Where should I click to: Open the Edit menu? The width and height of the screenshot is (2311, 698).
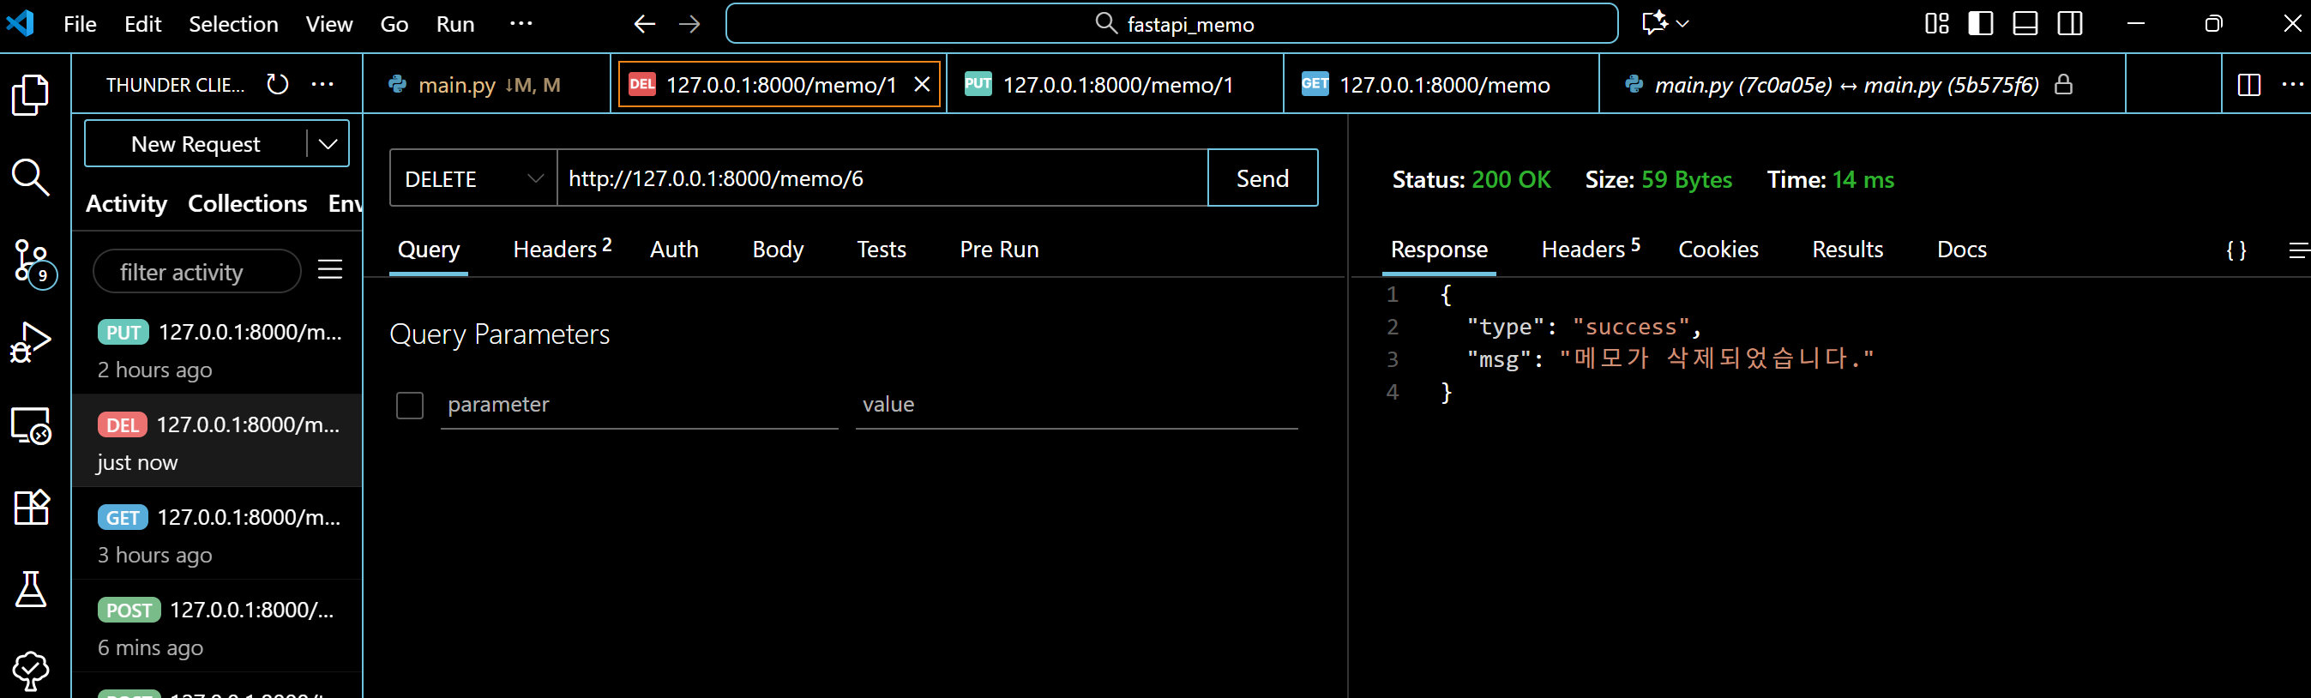tap(142, 24)
